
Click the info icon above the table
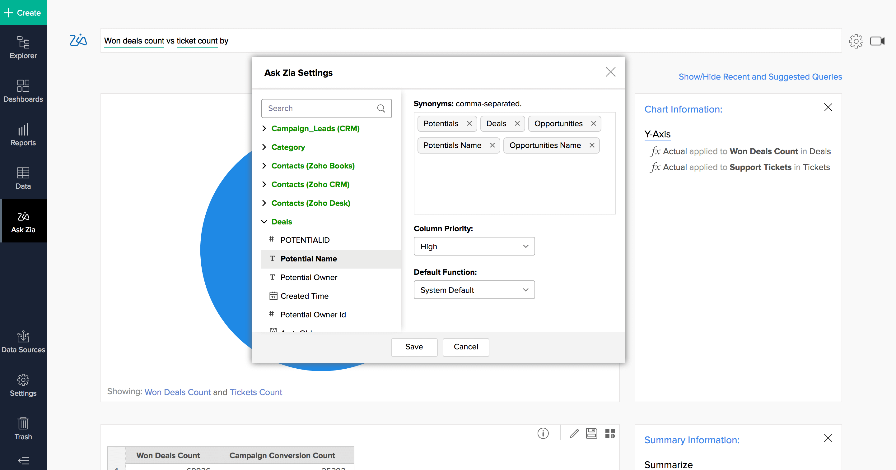543,433
